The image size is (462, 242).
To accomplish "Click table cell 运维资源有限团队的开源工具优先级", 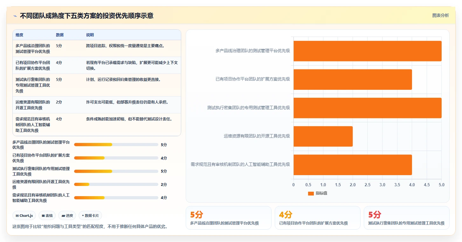I will click(33, 105).
